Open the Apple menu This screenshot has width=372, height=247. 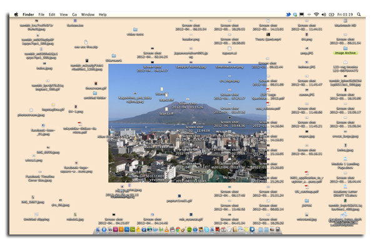16,14
